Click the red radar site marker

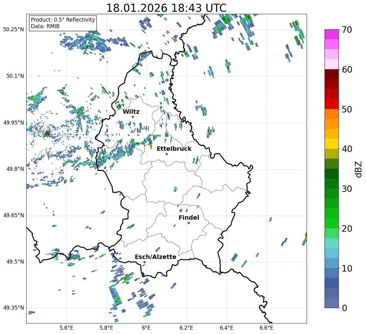(x=48, y=133)
